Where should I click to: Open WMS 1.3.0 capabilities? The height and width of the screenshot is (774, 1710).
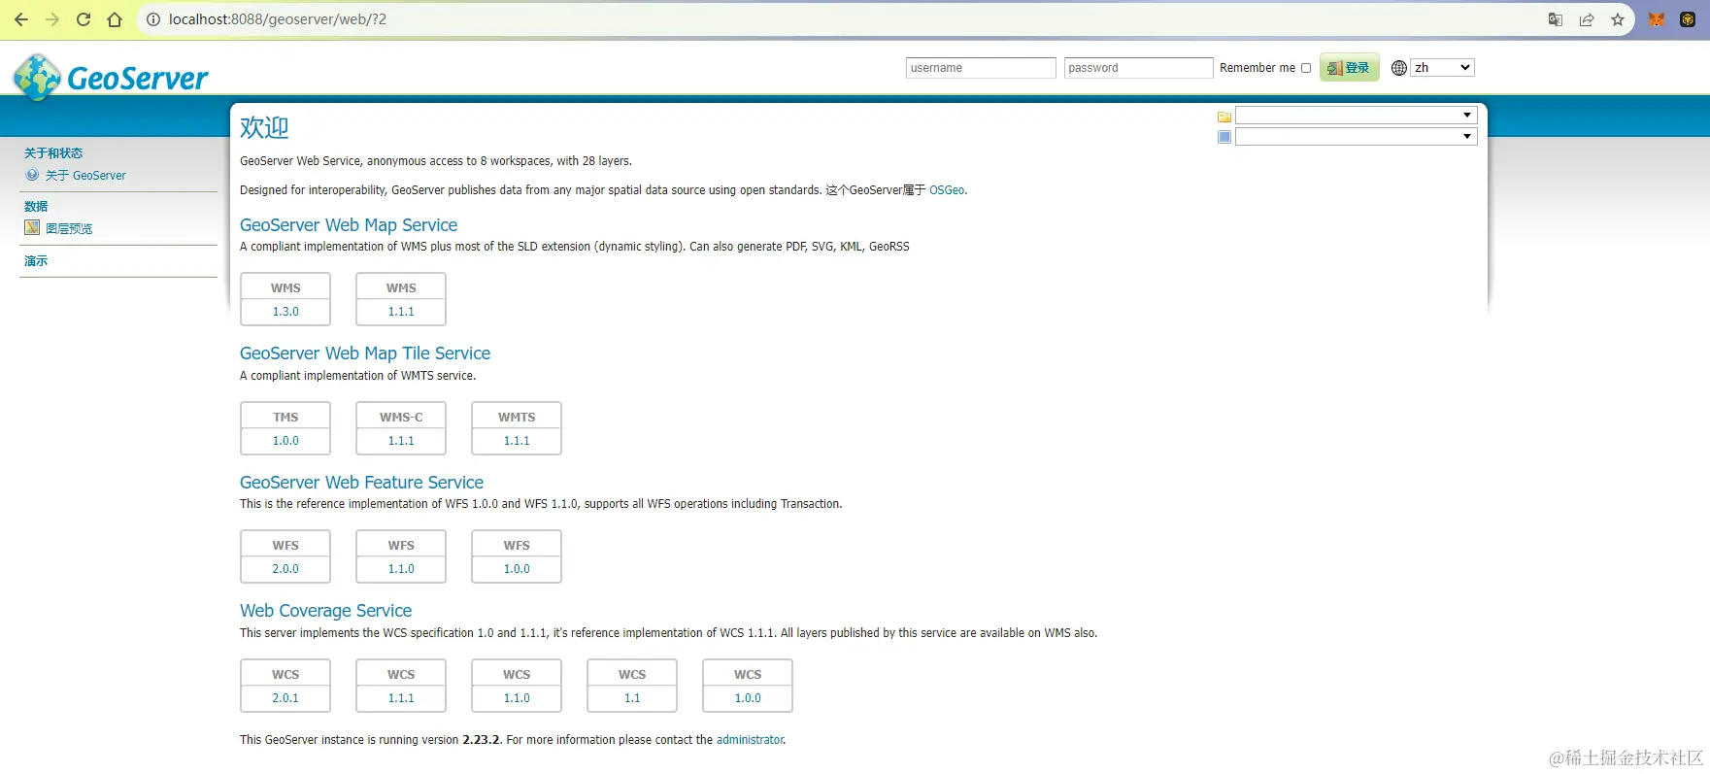pyautogui.click(x=285, y=312)
